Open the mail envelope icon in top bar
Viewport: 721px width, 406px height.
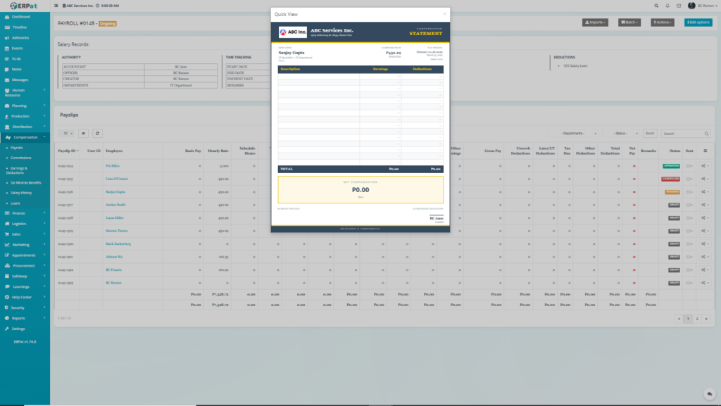pyautogui.click(x=679, y=6)
